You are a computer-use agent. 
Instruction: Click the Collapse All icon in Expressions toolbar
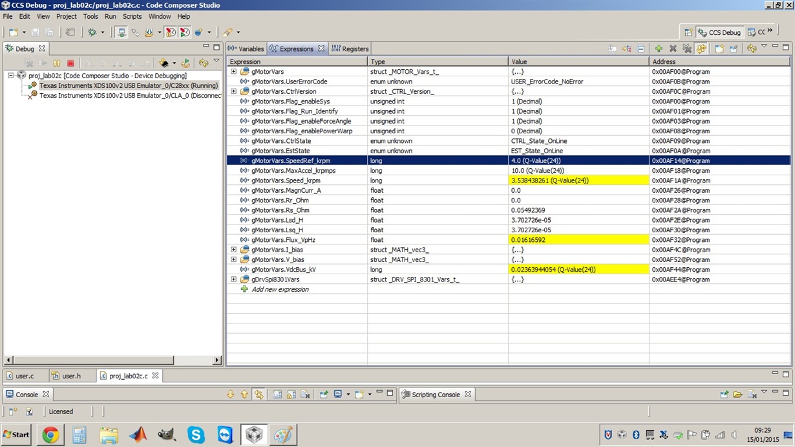(641, 49)
